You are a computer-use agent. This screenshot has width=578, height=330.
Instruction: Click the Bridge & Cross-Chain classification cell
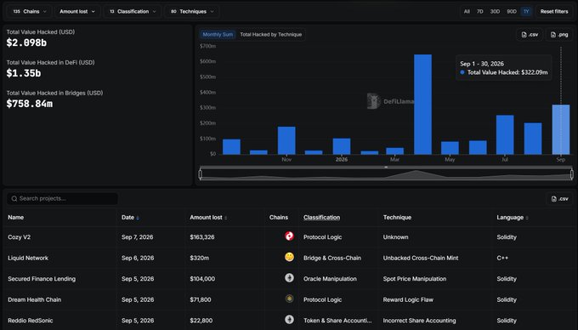[332, 258]
